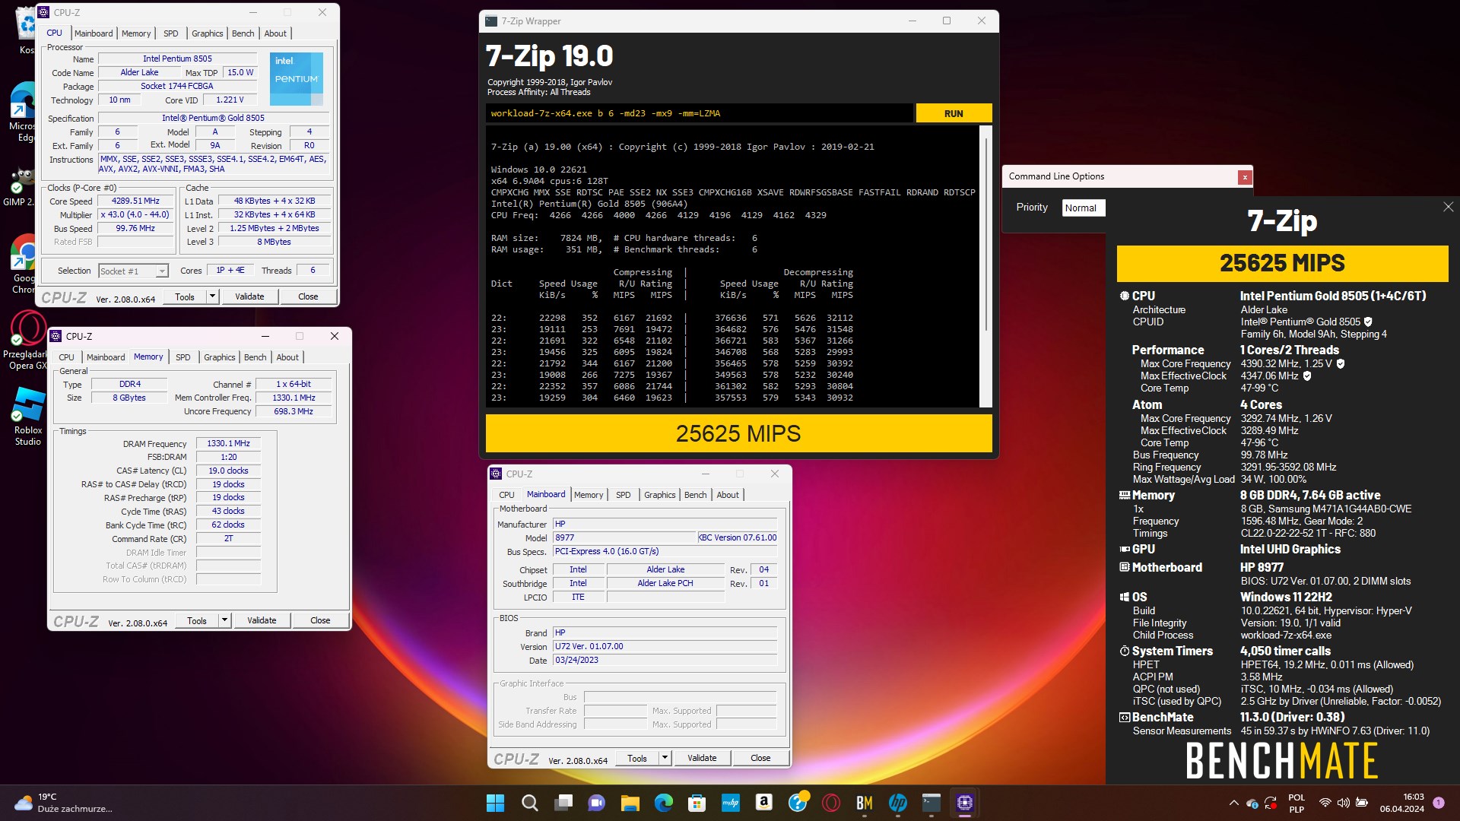1460x821 pixels.
Task: Open the Amazon app in the taskbar
Action: [764, 803]
